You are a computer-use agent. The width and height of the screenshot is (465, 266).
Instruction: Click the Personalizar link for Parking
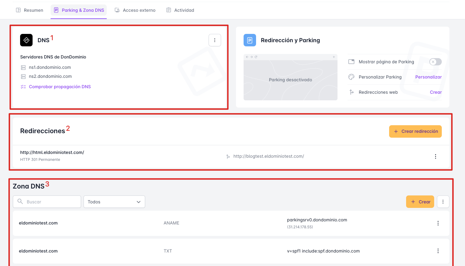tap(428, 77)
